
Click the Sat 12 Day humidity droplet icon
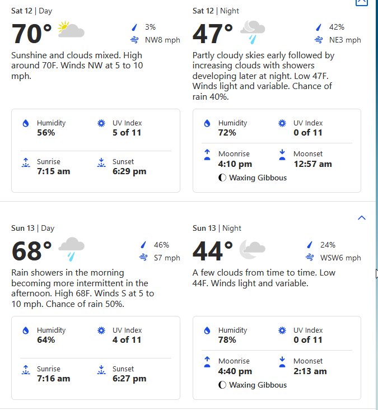click(x=26, y=123)
